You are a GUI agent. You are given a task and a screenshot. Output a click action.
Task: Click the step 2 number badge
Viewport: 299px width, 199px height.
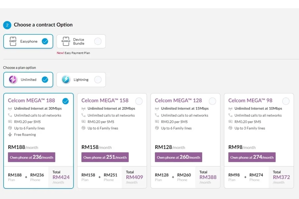click(x=7, y=25)
